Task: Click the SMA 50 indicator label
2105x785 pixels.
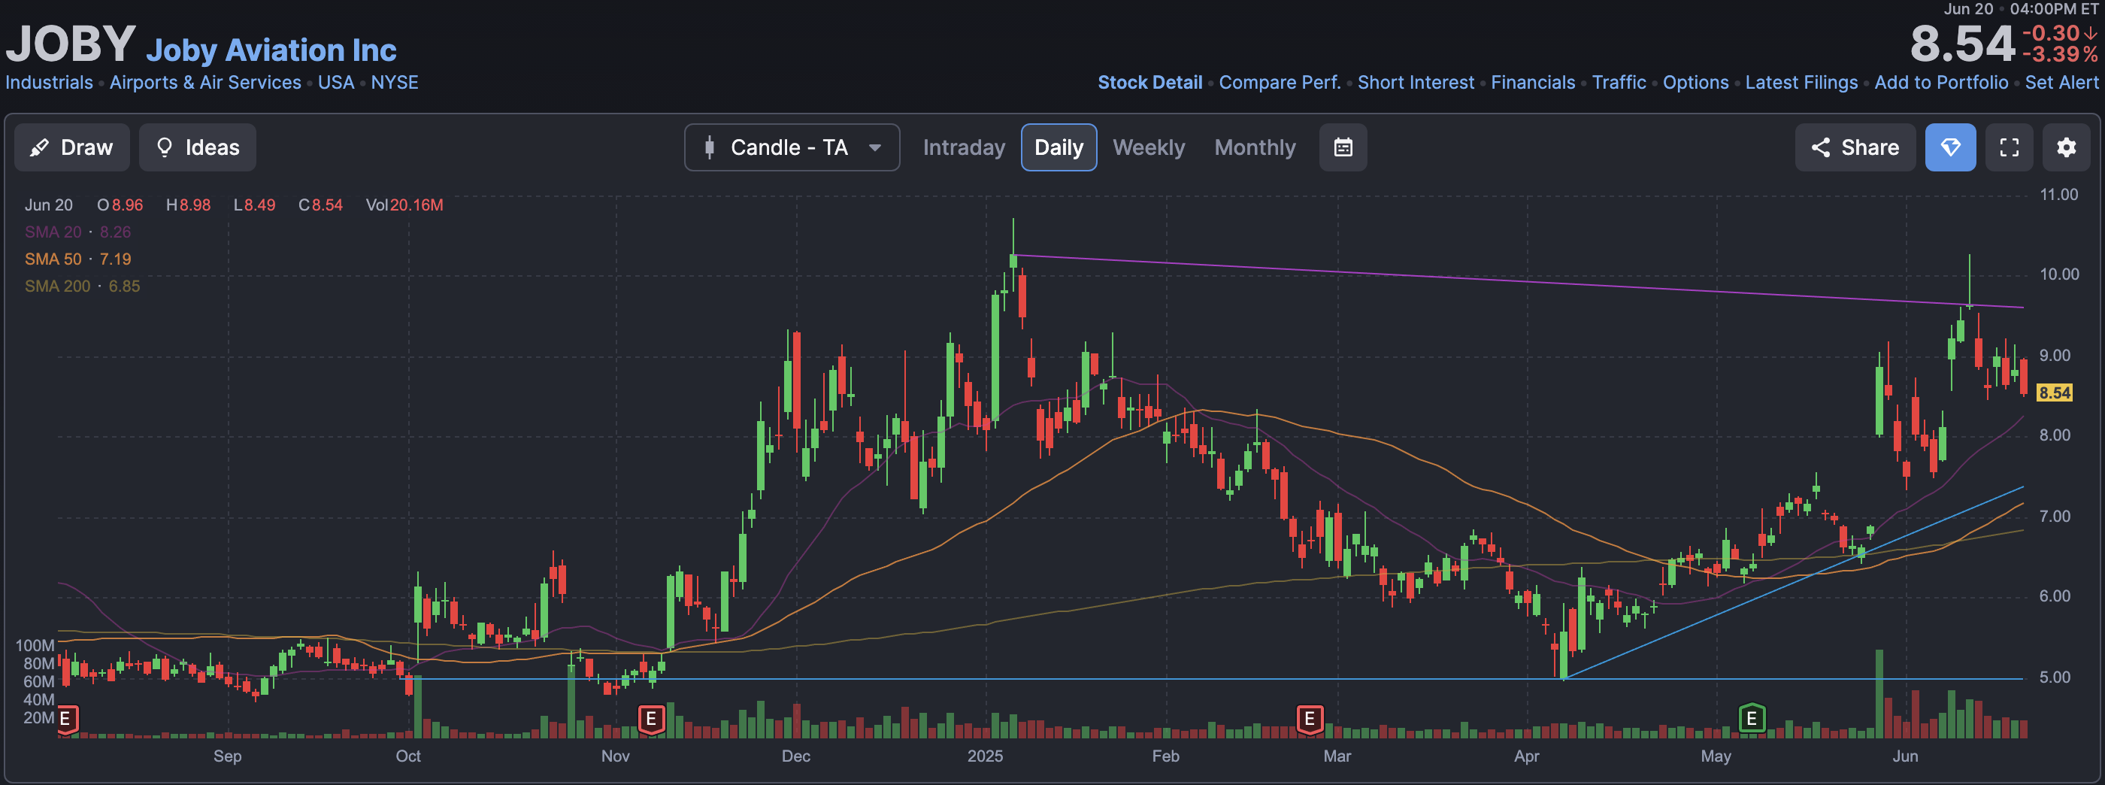Action: pos(53,259)
